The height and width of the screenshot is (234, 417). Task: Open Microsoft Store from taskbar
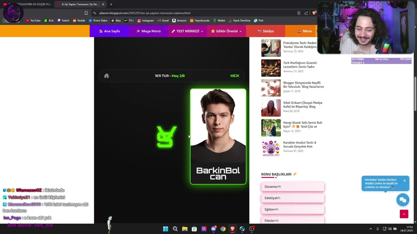click(194, 229)
